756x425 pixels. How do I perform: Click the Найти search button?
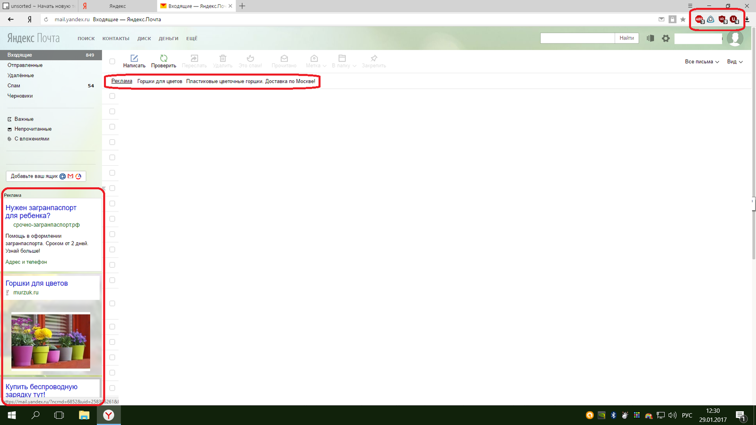pos(627,38)
